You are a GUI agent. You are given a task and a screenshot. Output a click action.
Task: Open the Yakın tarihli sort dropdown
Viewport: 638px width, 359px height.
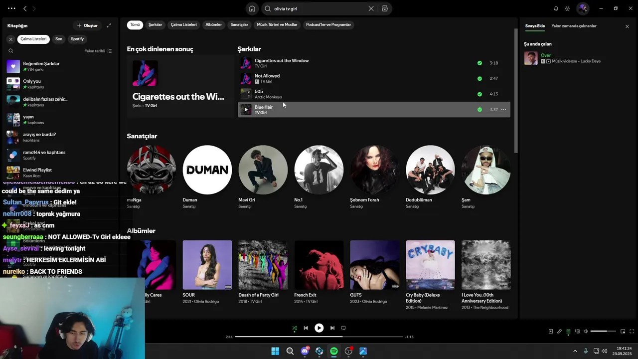pyautogui.click(x=98, y=51)
